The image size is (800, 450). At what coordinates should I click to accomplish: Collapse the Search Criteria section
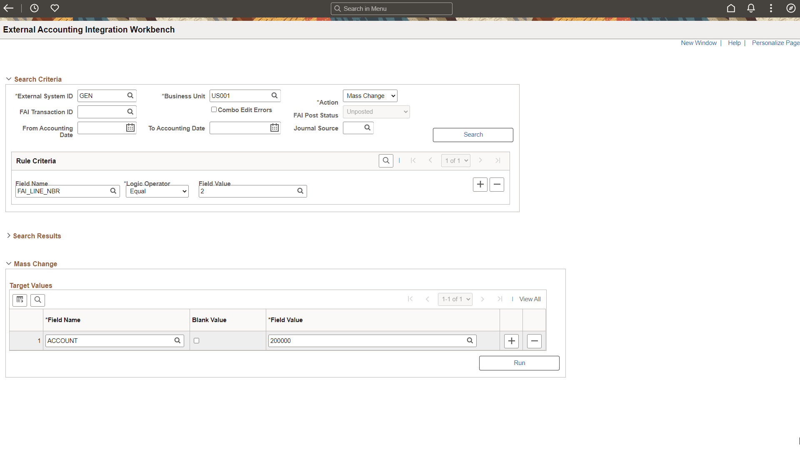point(9,79)
